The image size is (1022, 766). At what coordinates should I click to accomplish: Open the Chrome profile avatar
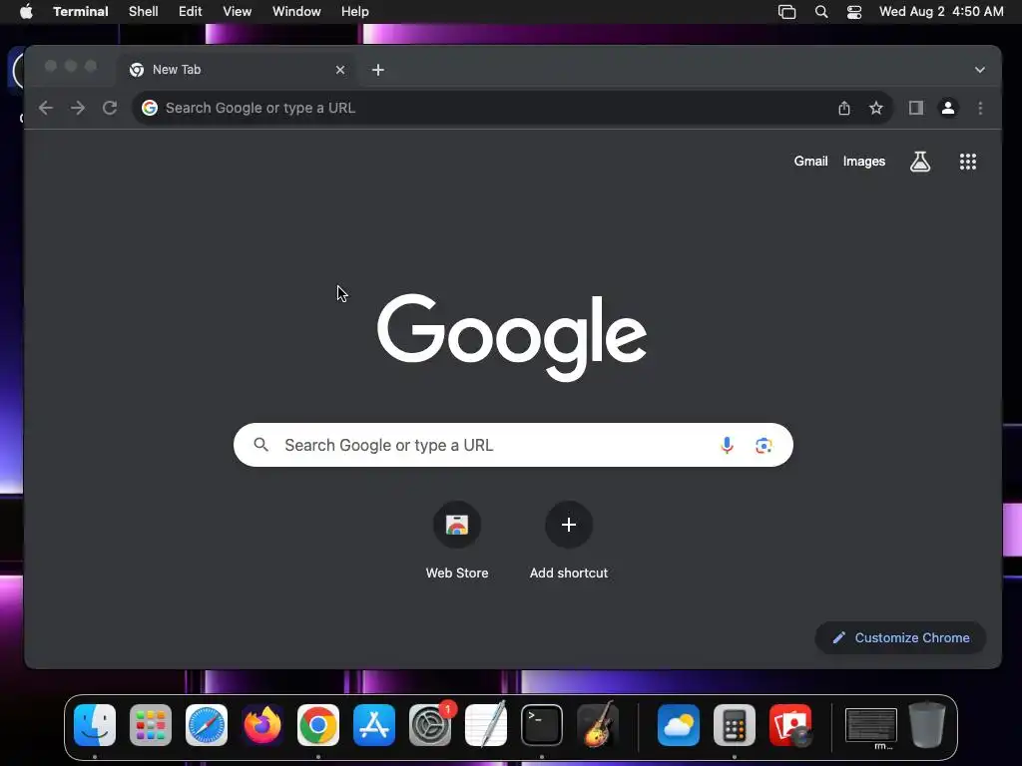coord(948,108)
